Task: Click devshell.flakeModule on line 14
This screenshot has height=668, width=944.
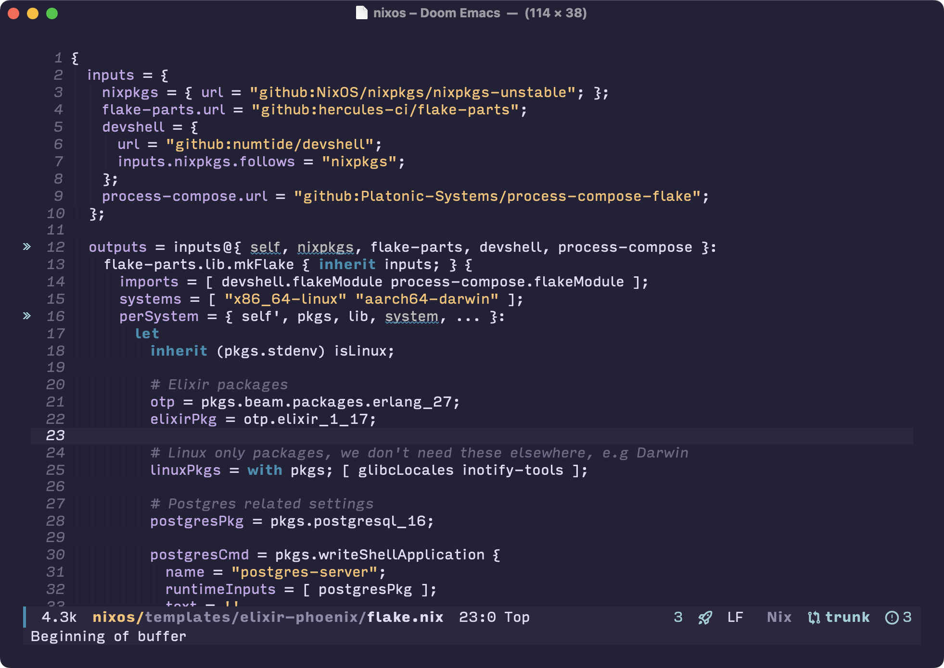Action: point(302,282)
